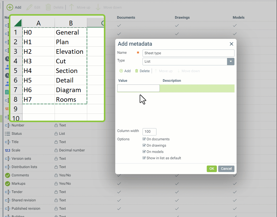Confirm the dialog with the OK button

[x=212, y=169]
